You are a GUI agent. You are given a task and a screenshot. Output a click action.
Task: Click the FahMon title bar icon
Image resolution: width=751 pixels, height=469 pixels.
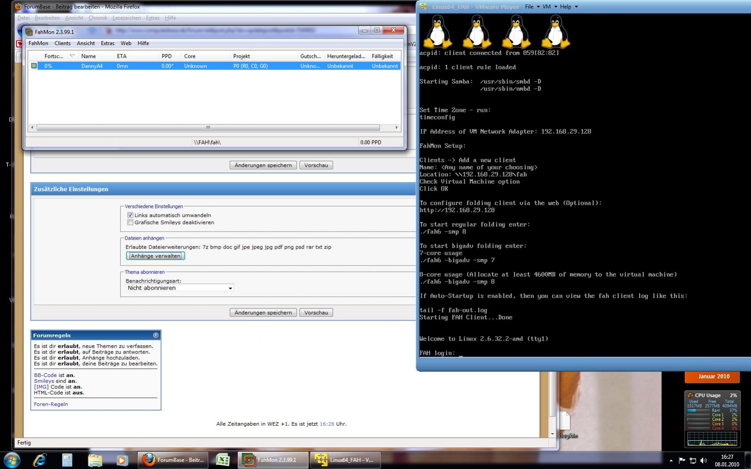(x=29, y=32)
